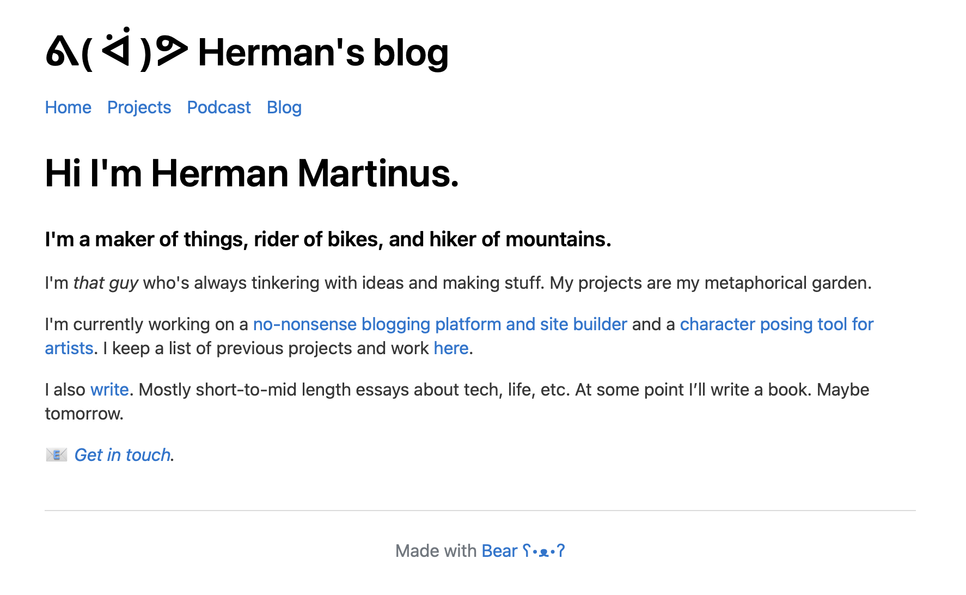
Task: Click the small bear face emoticon in footer
Action: [x=544, y=551]
